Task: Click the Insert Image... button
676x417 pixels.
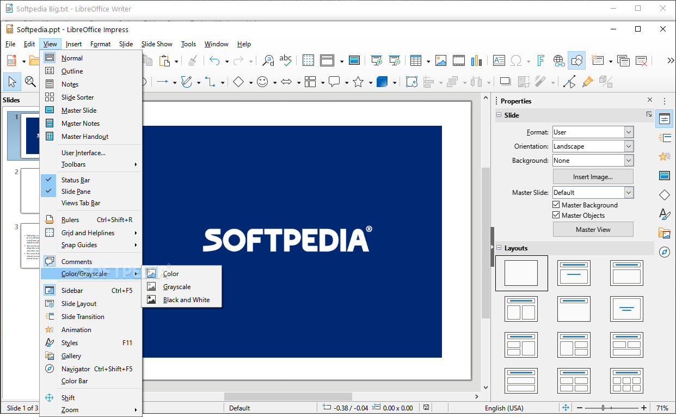Action: pyautogui.click(x=593, y=176)
